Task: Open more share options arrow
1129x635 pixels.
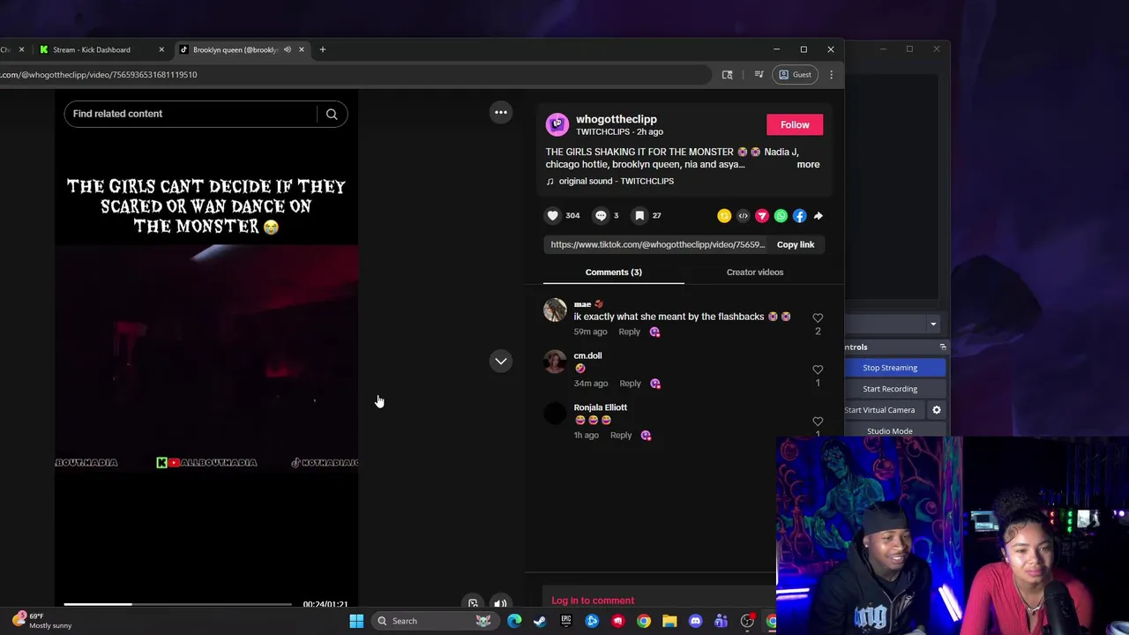Action: tap(819, 215)
